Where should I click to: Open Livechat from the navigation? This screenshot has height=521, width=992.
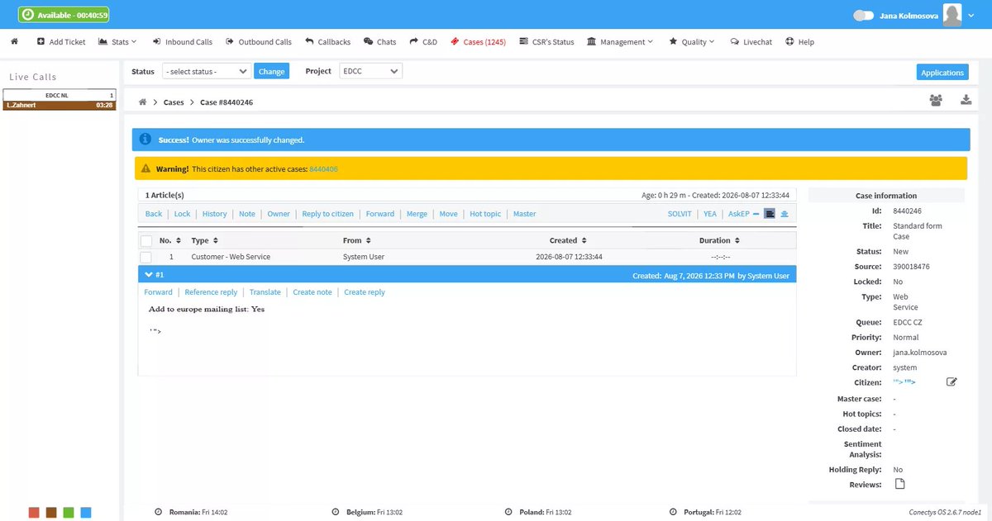tap(751, 41)
